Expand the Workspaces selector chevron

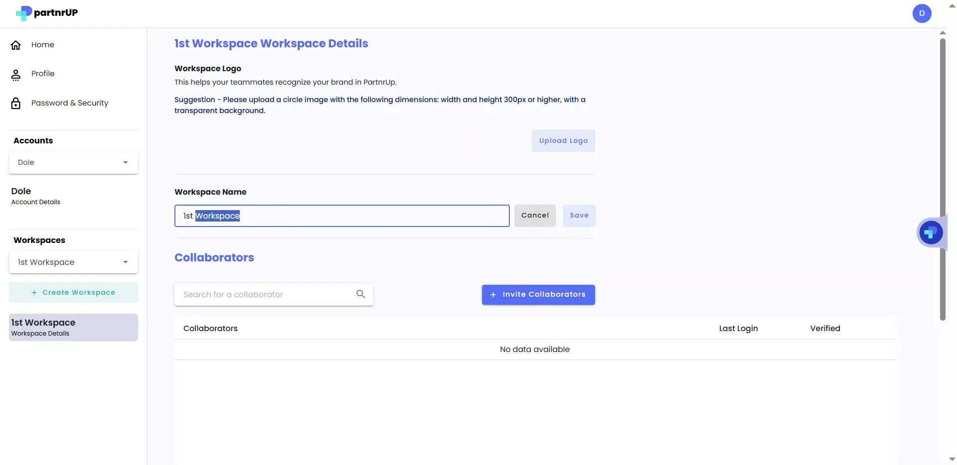pyautogui.click(x=125, y=261)
